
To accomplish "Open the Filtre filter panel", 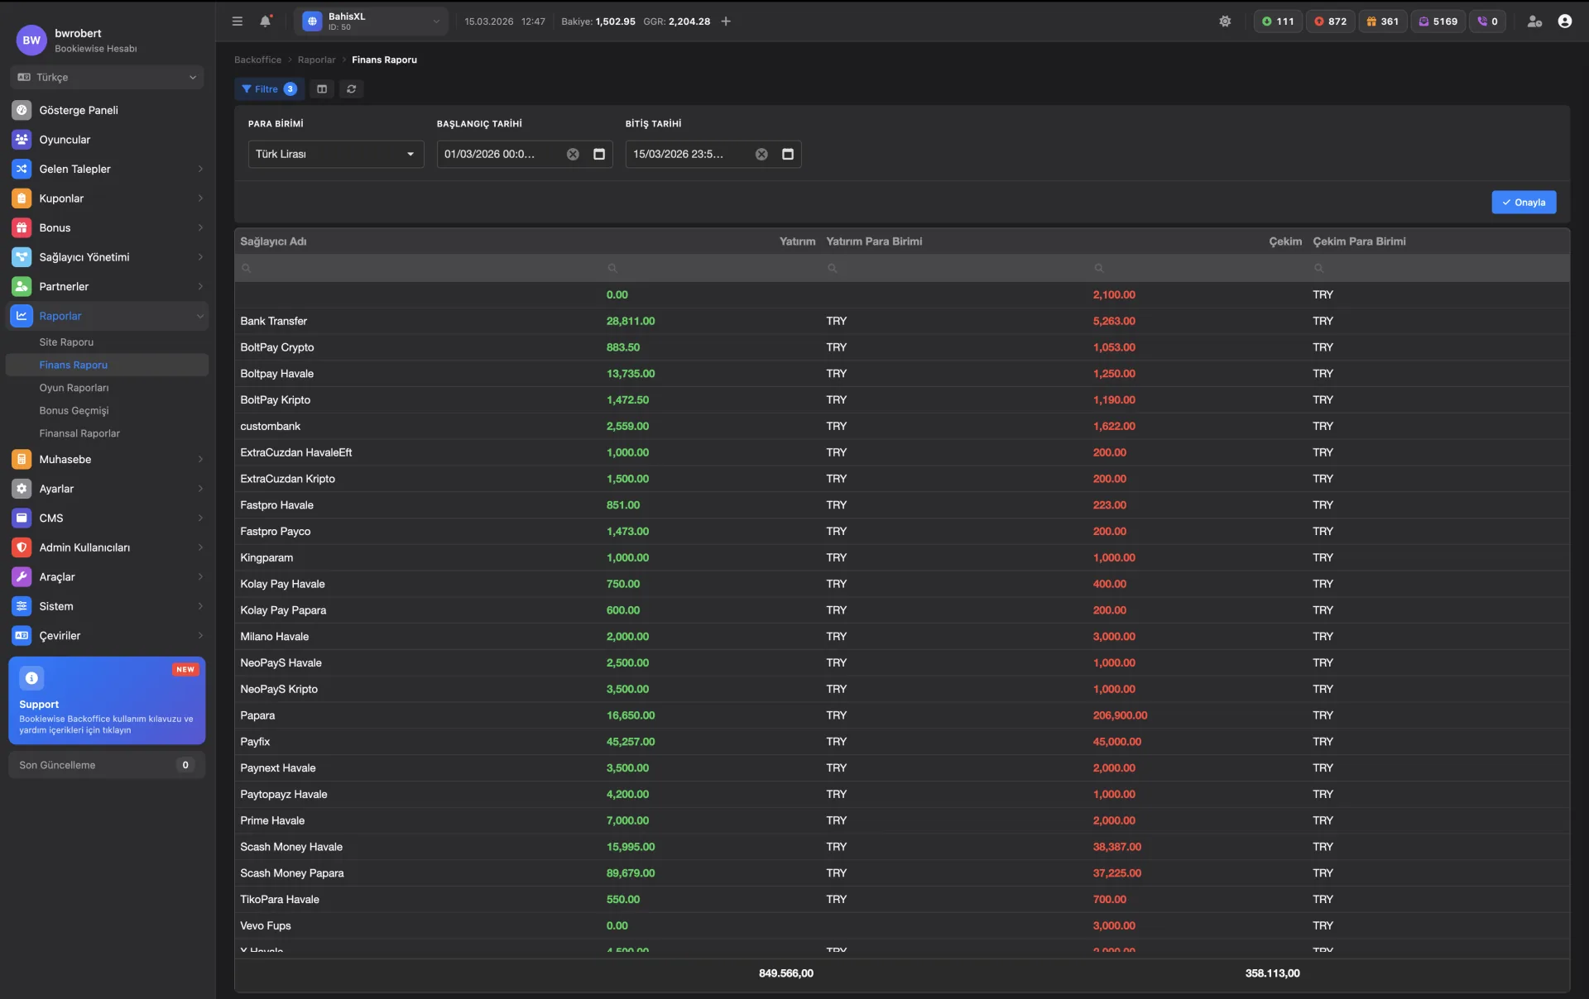I will coord(268,88).
